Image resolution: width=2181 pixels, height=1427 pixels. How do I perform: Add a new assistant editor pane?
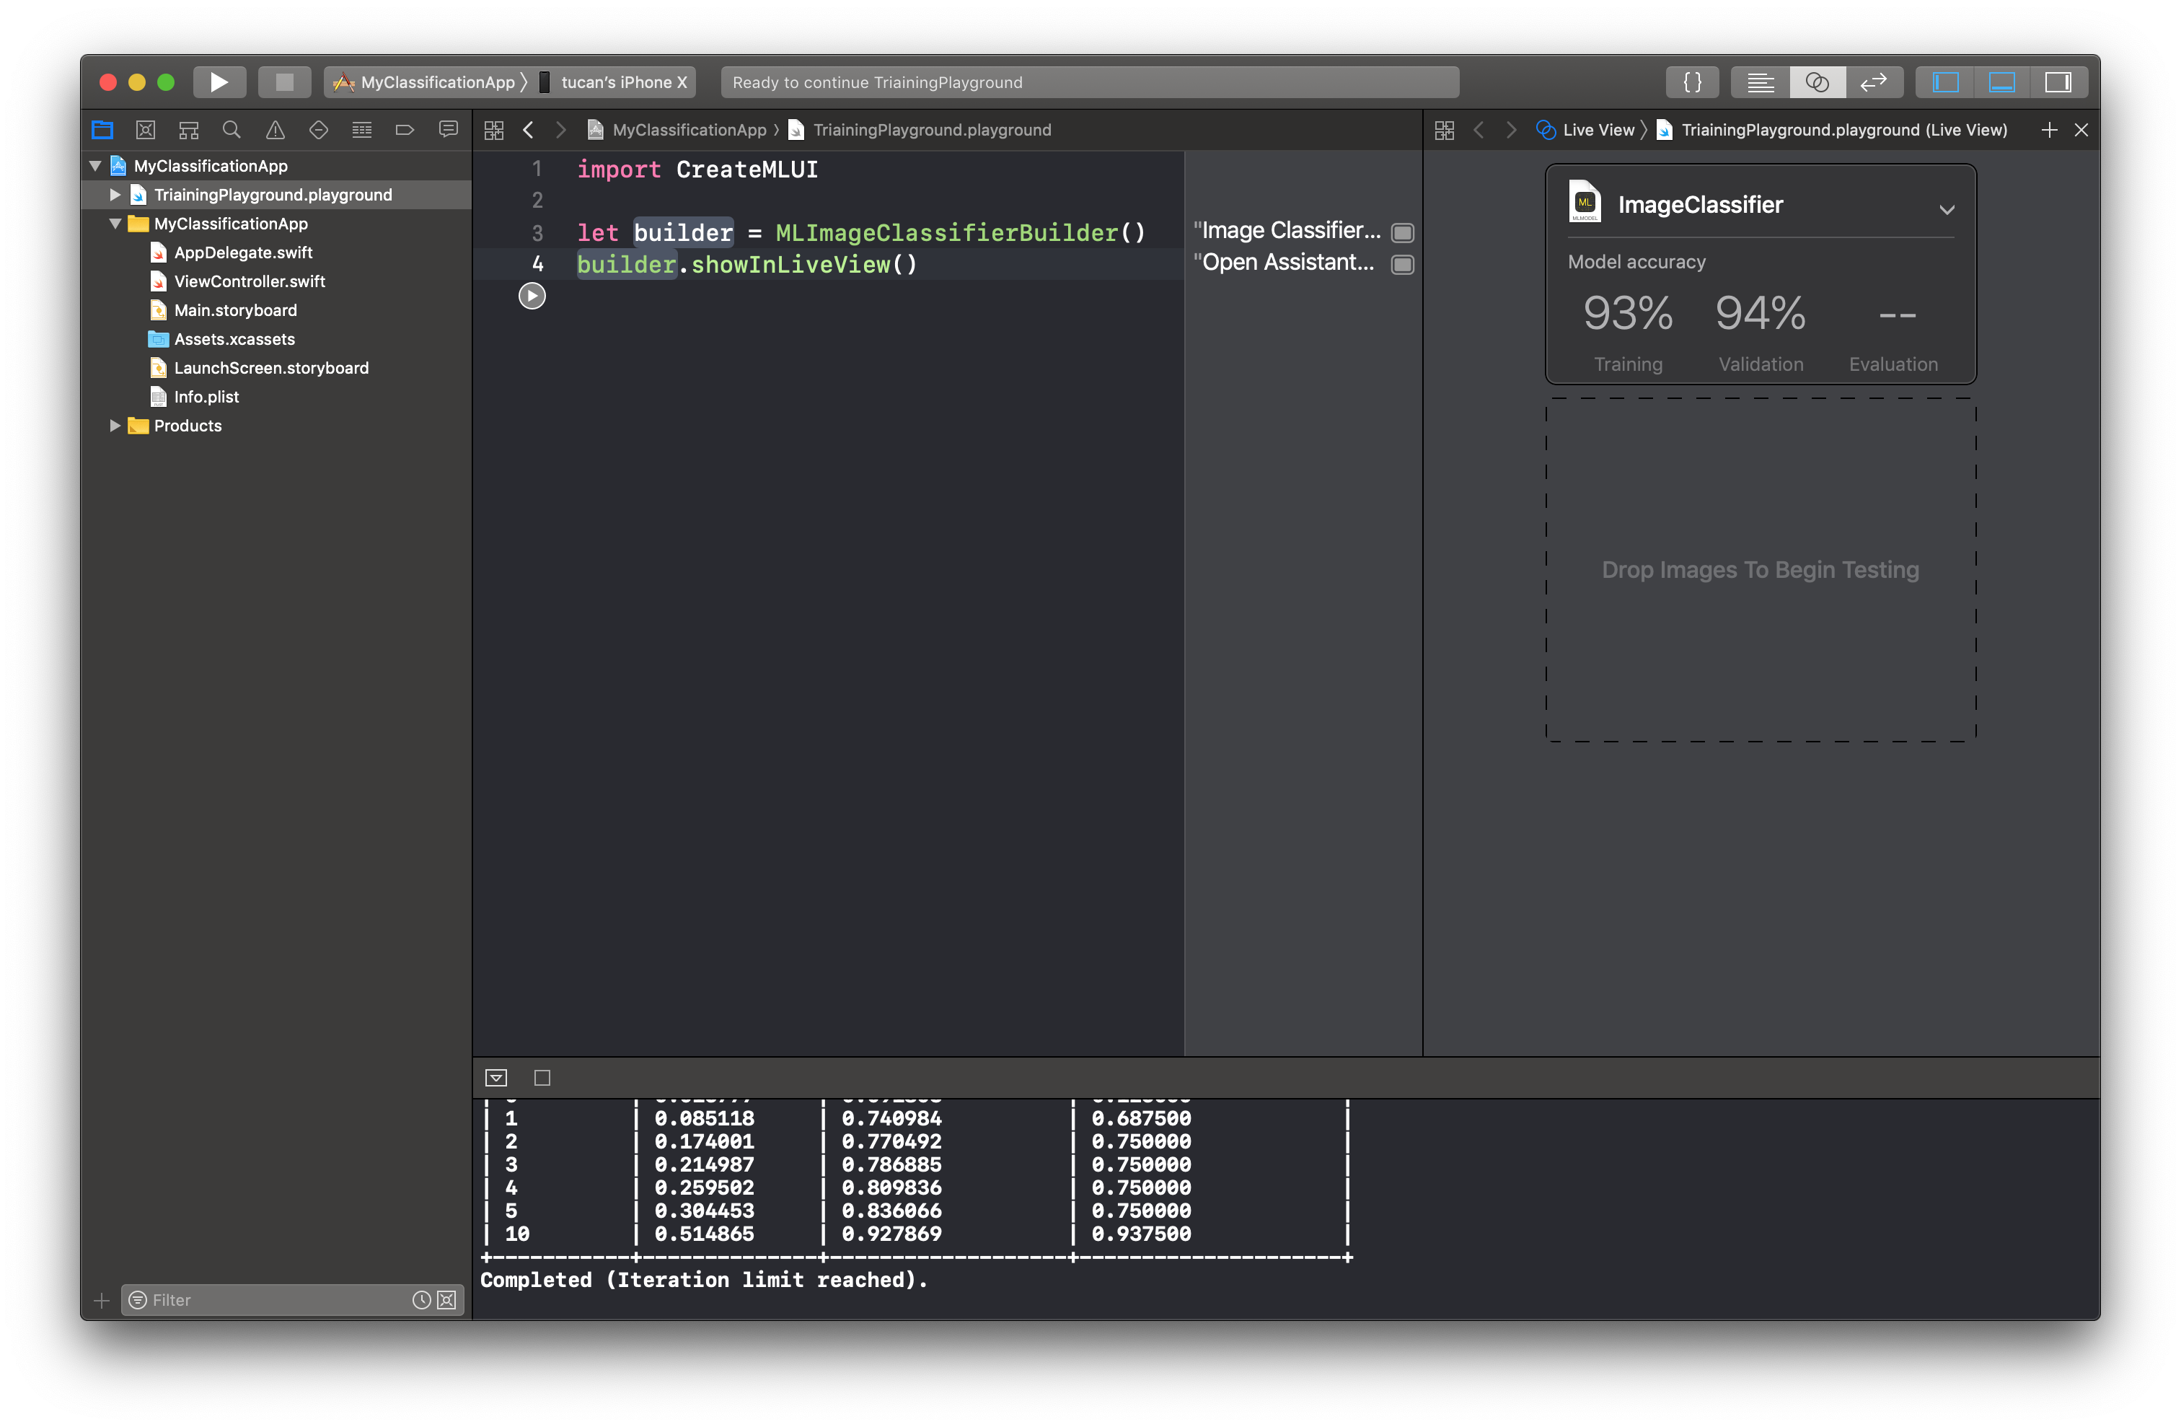pos(2049,130)
